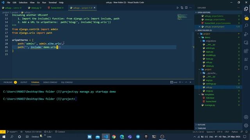Open the errors and warnings count in the status bar

[x=48, y=132]
